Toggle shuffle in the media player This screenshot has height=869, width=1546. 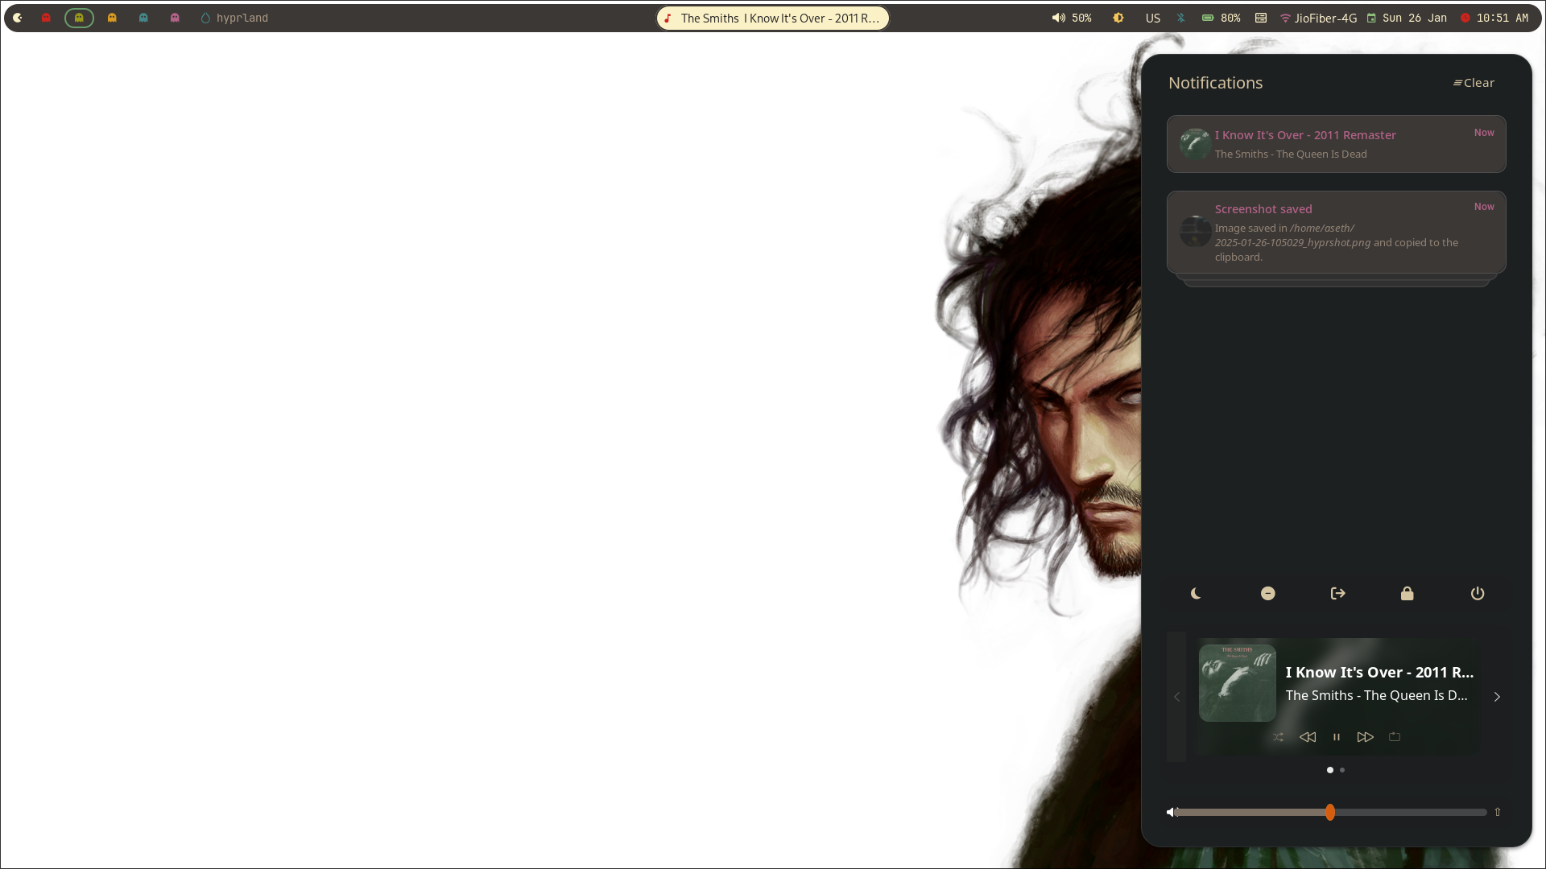pos(1278,737)
